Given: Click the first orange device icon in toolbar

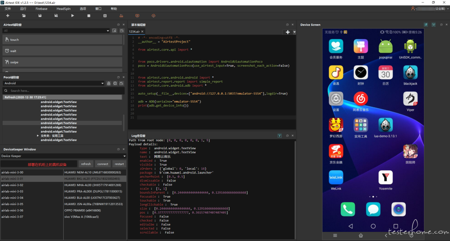Looking at the screenshot, I should [x=121, y=16].
